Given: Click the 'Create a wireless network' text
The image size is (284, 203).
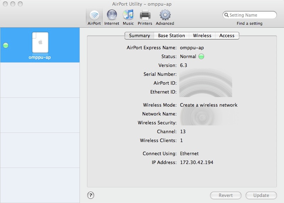Looking at the screenshot, I should [209, 105].
